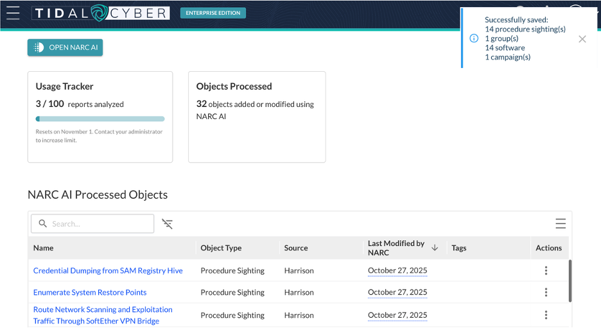Open actions menu for Credential Dumping row

546,270
